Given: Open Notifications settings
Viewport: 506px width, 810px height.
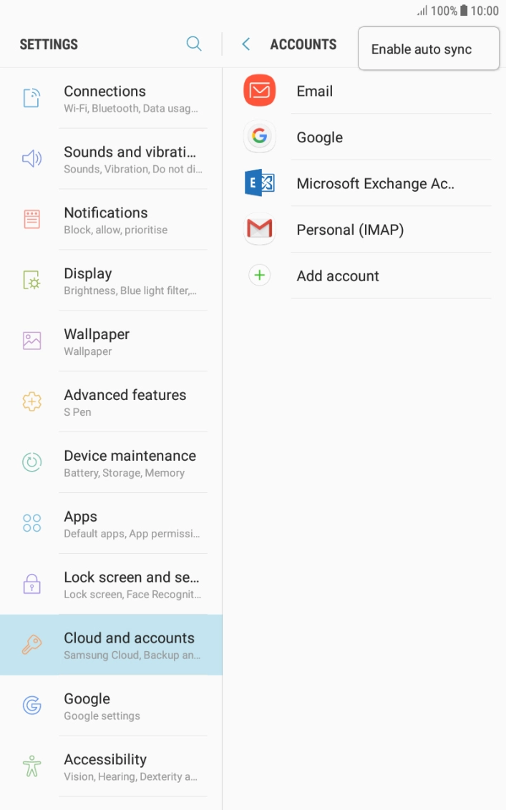Looking at the screenshot, I should pos(111,220).
